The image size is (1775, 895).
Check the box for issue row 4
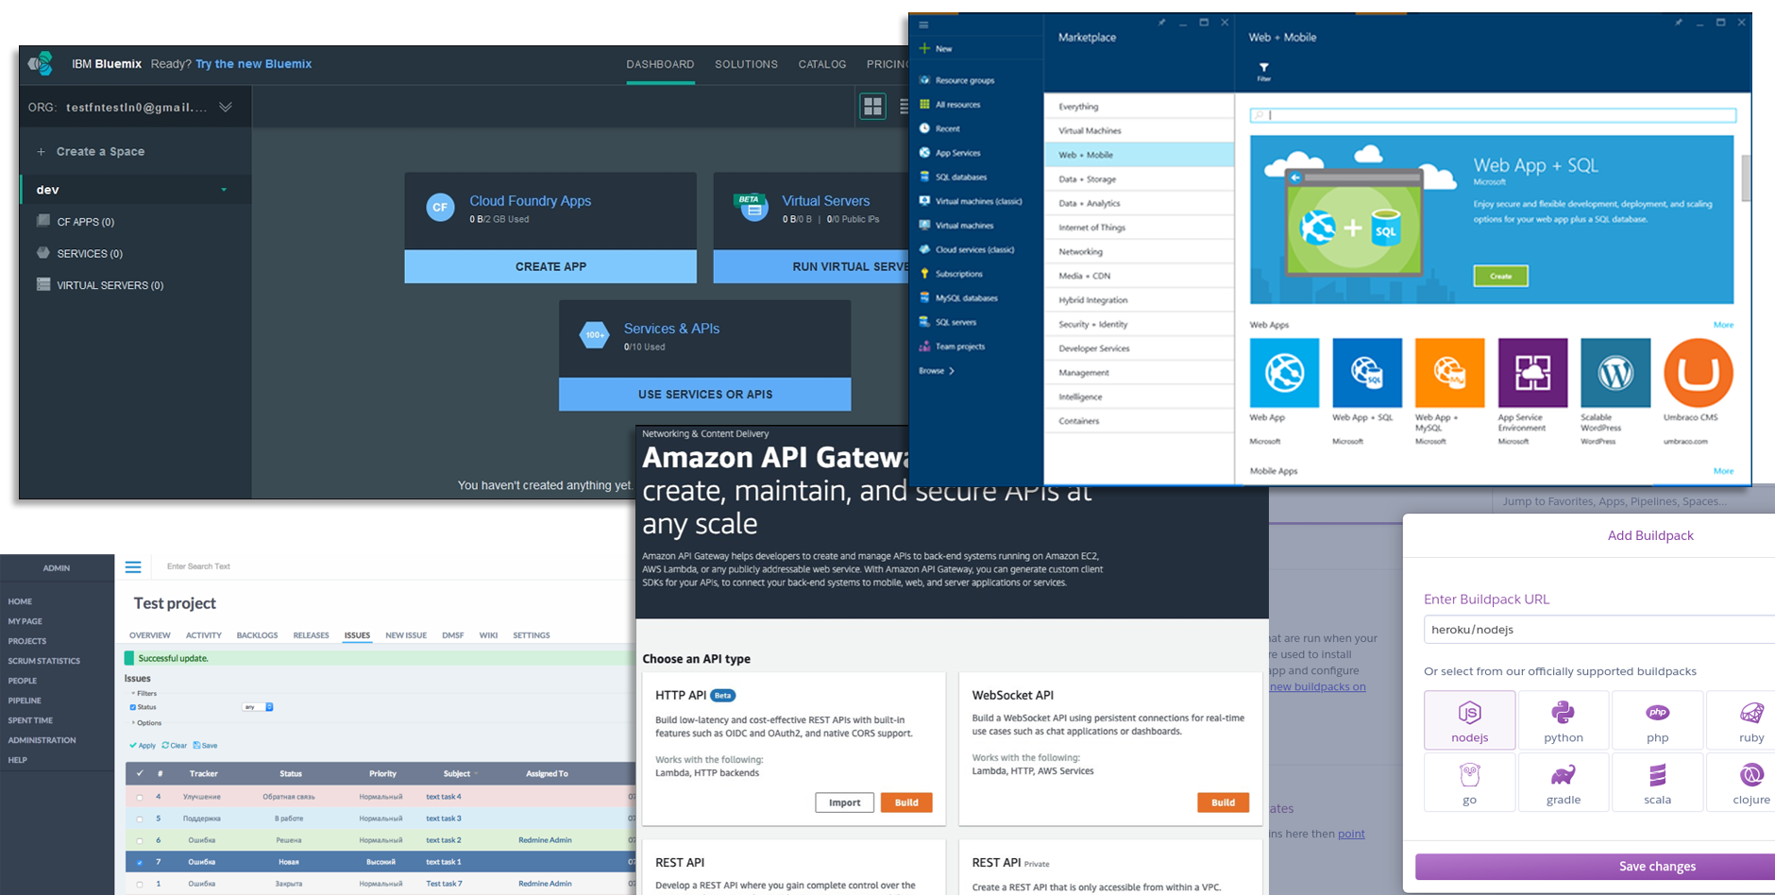tap(140, 797)
